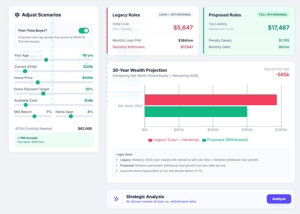
Task: Click the Analyze button
Action: [279, 199]
